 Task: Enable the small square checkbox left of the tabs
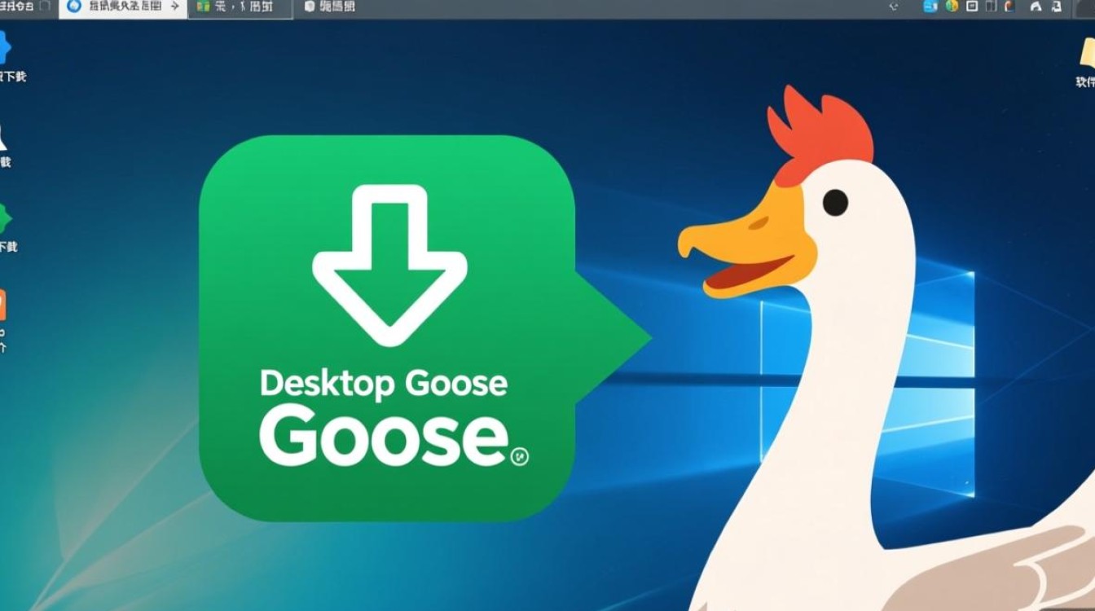pos(46,5)
